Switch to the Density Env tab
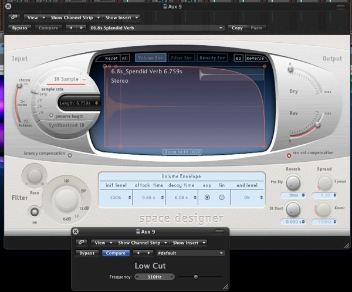 [x=212, y=57]
